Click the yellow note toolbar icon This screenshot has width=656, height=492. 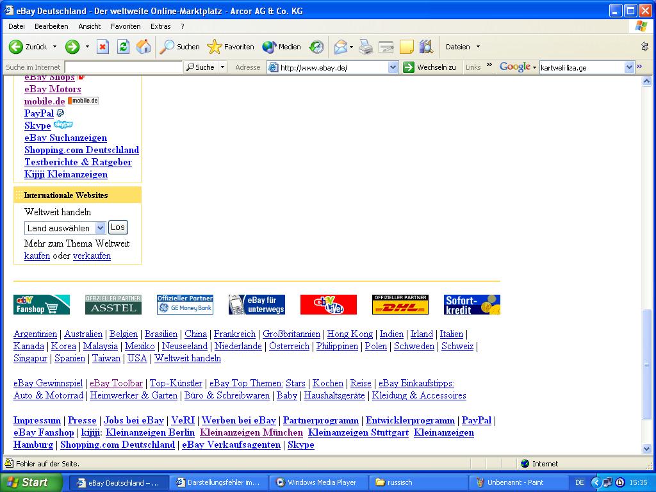pos(407,47)
